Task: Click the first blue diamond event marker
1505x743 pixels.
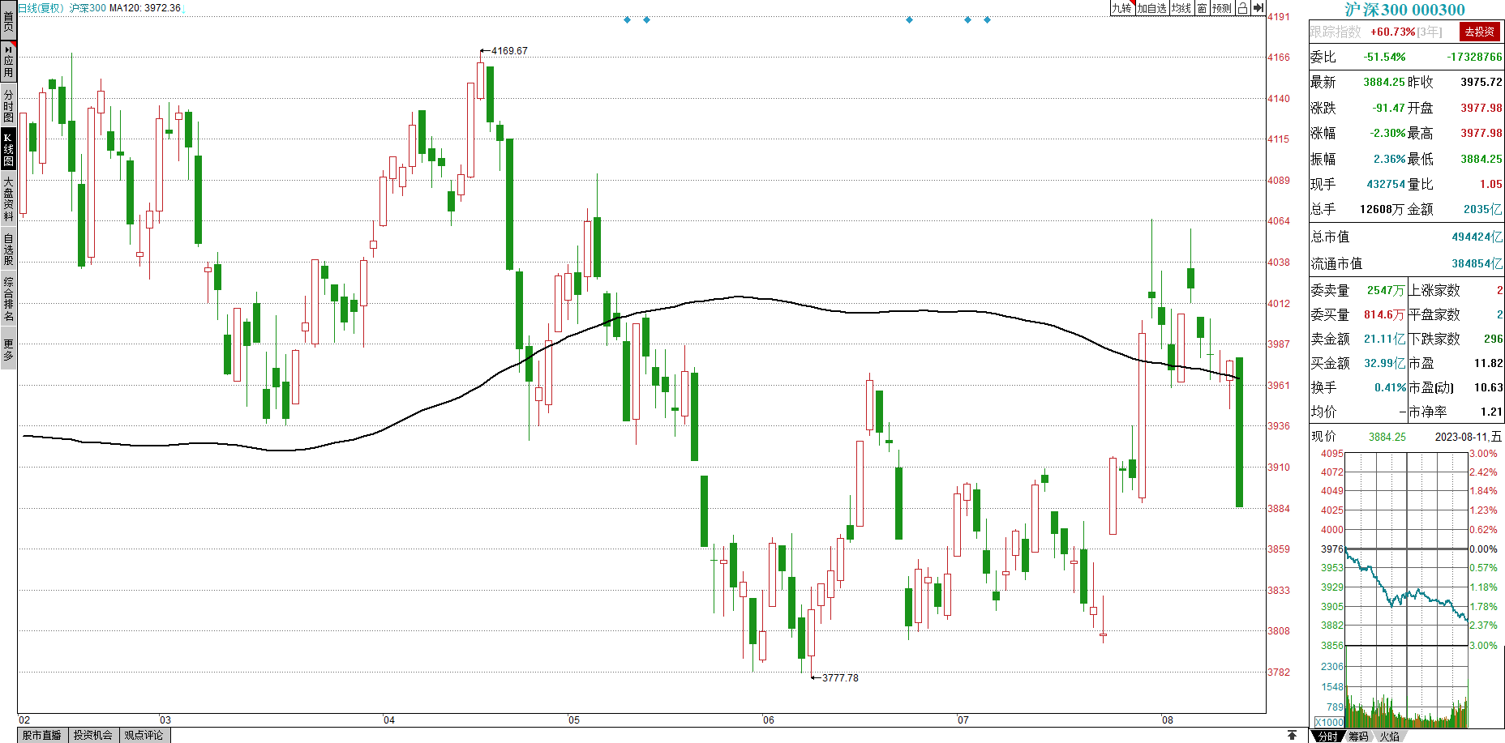Action: click(x=627, y=19)
